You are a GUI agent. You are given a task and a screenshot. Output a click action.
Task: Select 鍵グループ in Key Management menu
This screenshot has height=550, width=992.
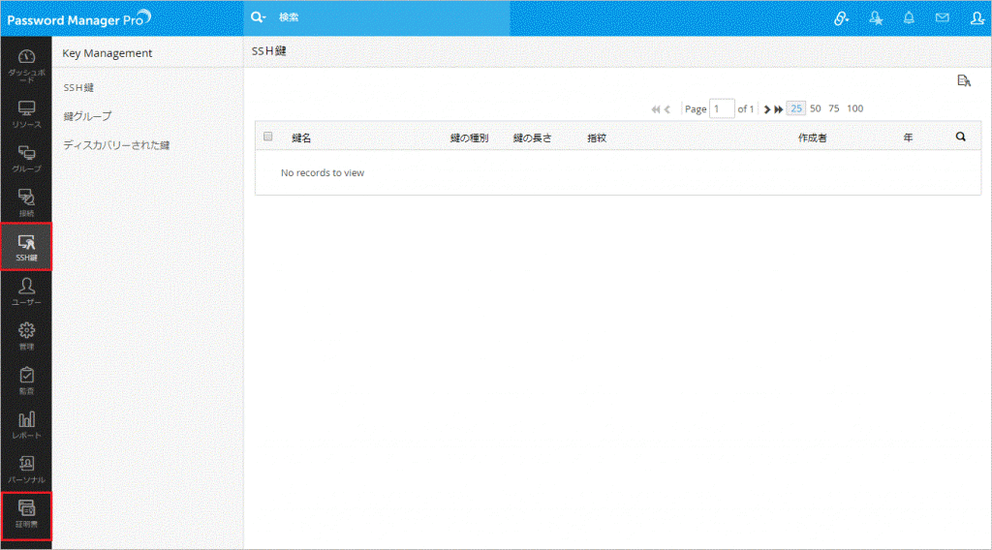click(87, 116)
